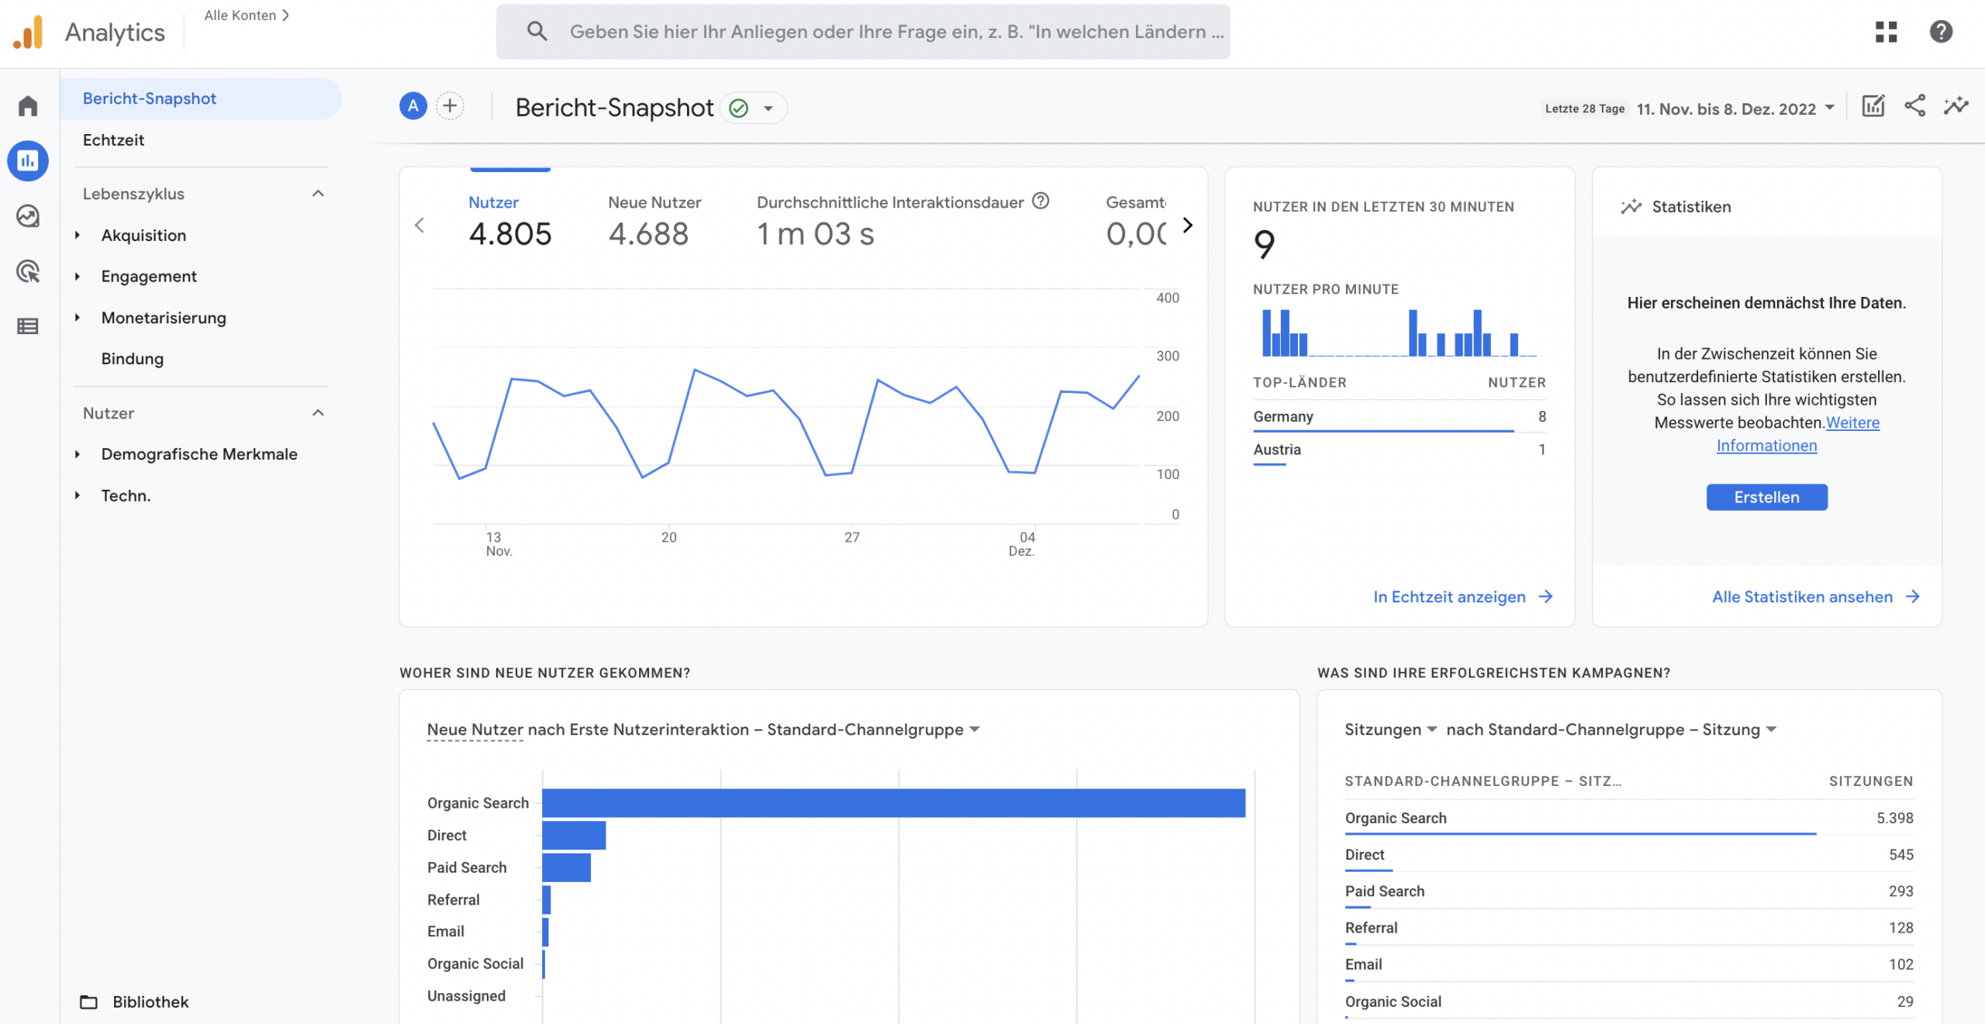
Task: Select the Neue Nutzer metric tab
Action: pyautogui.click(x=654, y=222)
